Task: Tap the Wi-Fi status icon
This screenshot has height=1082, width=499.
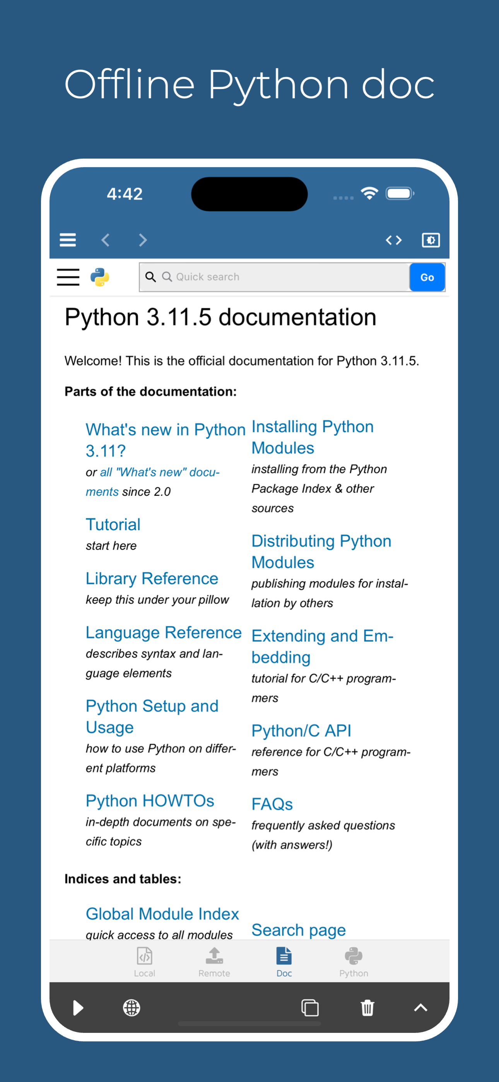Action: point(370,193)
